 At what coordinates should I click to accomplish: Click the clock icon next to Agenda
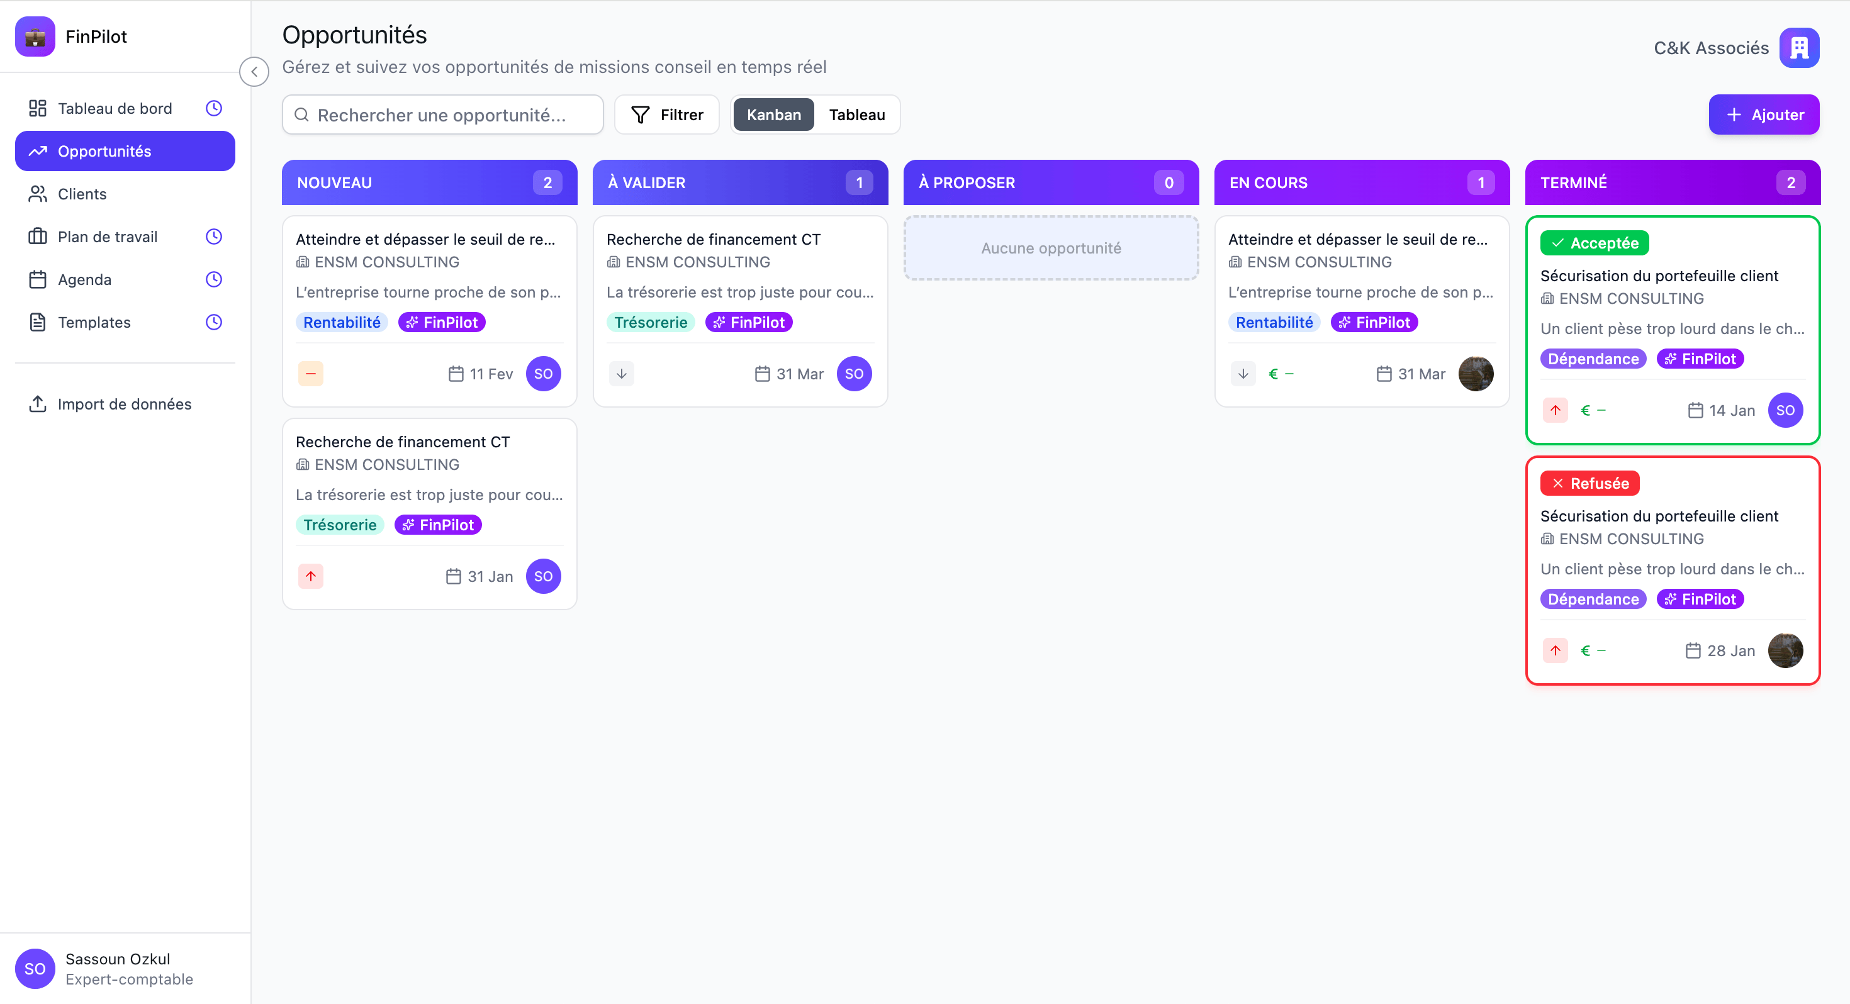pos(214,279)
